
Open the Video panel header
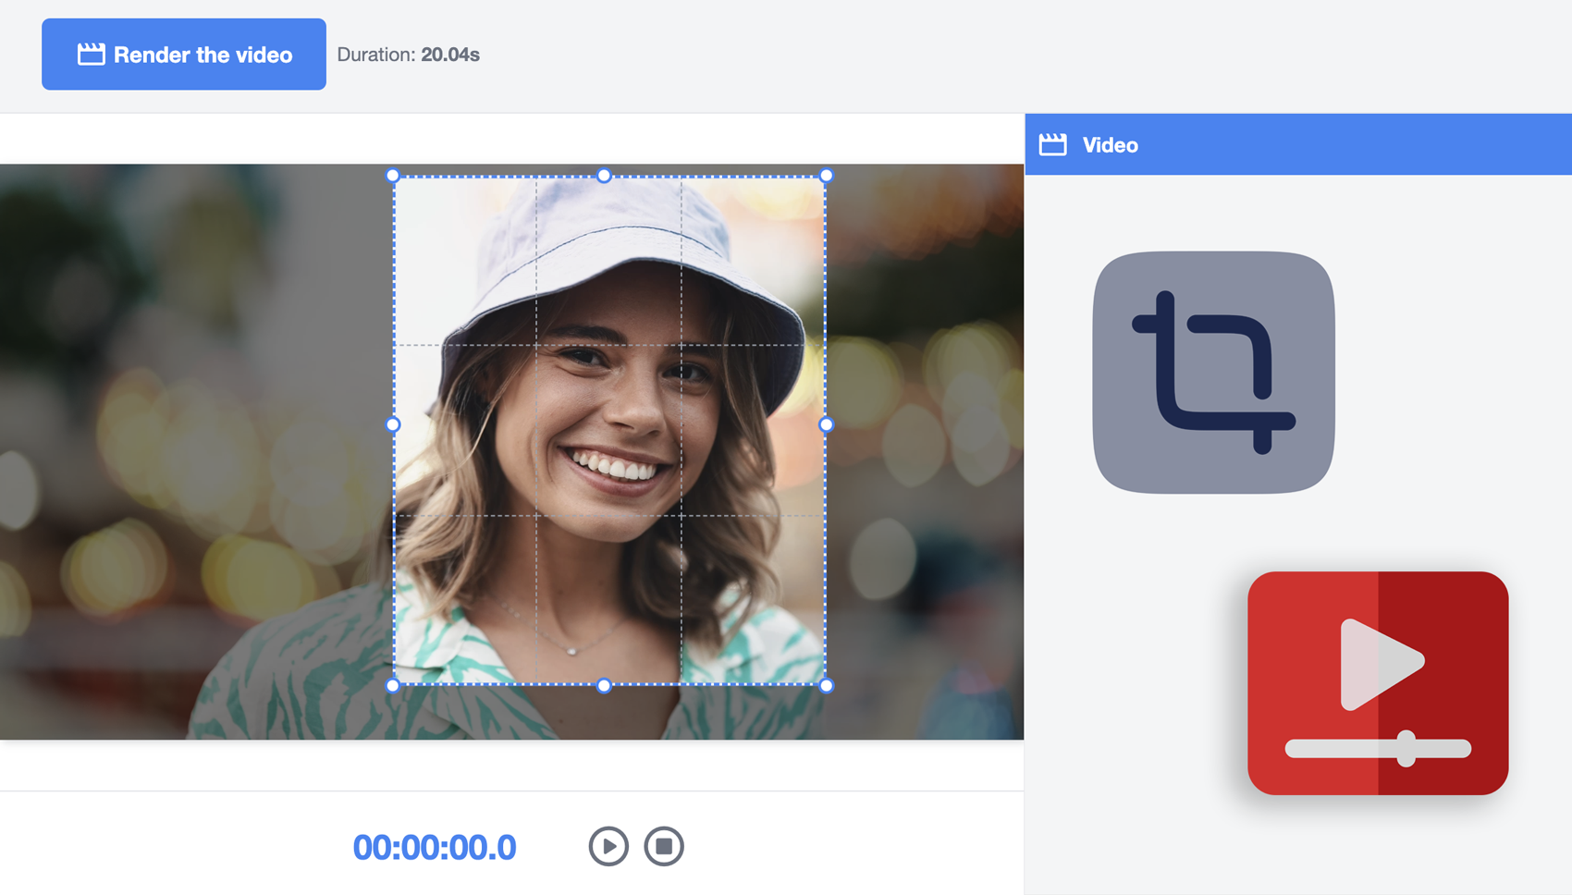(x=1298, y=144)
